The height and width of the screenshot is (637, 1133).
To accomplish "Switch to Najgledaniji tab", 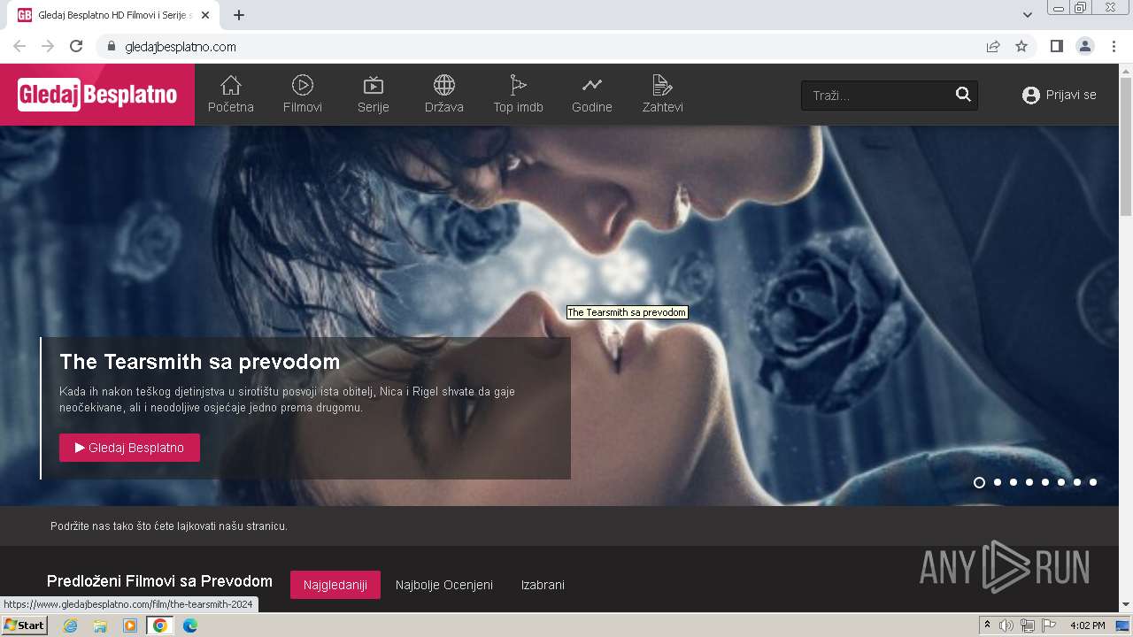I will point(335,585).
